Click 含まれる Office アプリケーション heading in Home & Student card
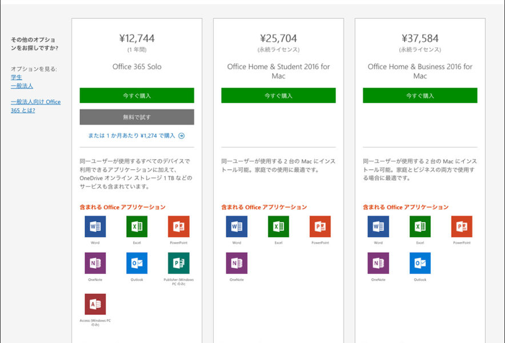 pyautogui.click(x=264, y=207)
